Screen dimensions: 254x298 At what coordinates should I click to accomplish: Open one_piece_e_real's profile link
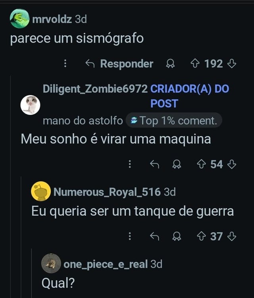[106, 264]
